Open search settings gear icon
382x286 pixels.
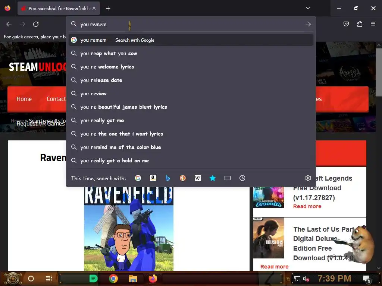[308, 178]
